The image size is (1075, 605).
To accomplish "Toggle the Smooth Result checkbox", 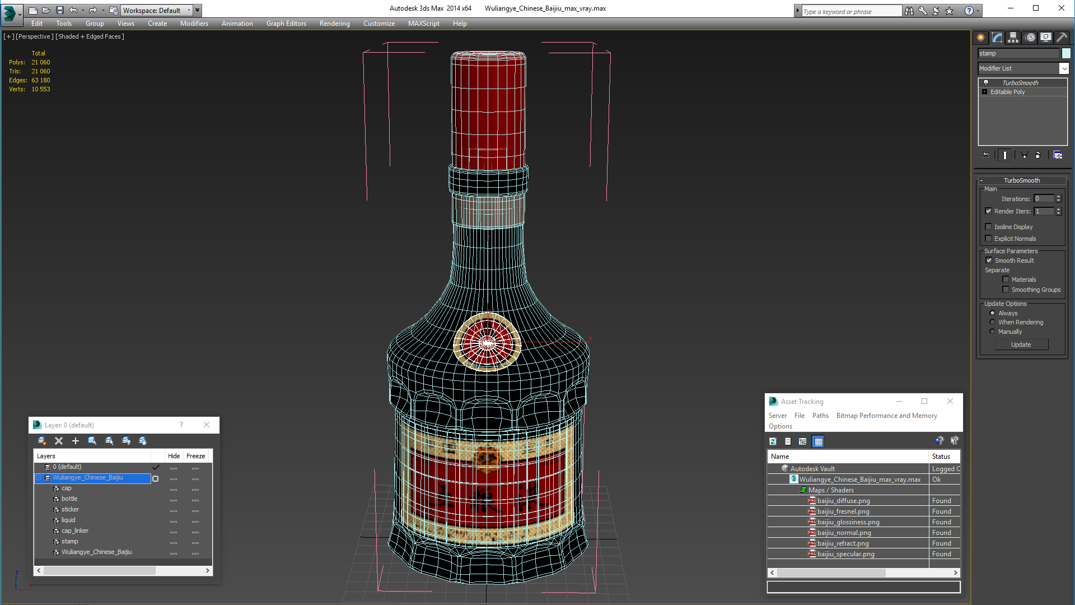I will click(989, 260).
